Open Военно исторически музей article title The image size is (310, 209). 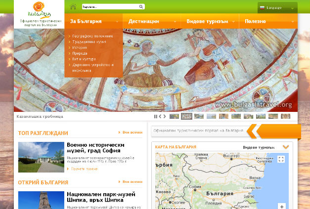pyautogui.click(x=96, y=148)
